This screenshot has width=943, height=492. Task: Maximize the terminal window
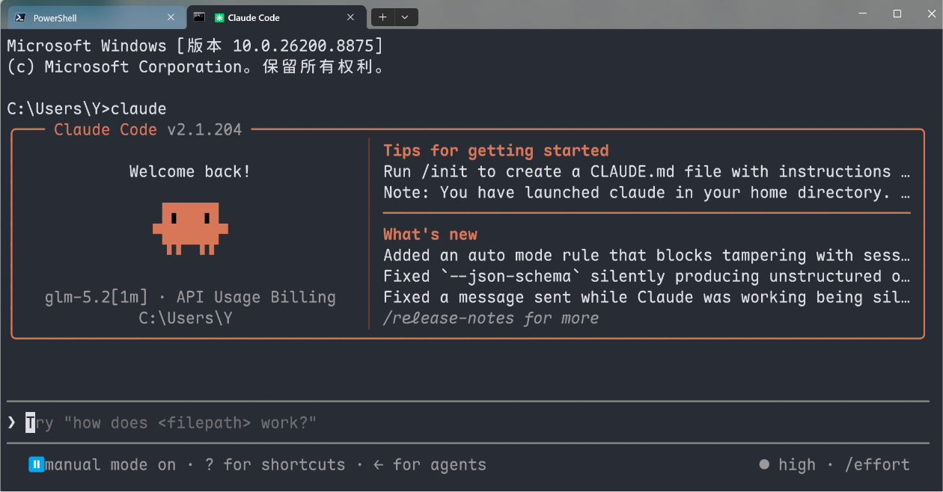[897, 13]
